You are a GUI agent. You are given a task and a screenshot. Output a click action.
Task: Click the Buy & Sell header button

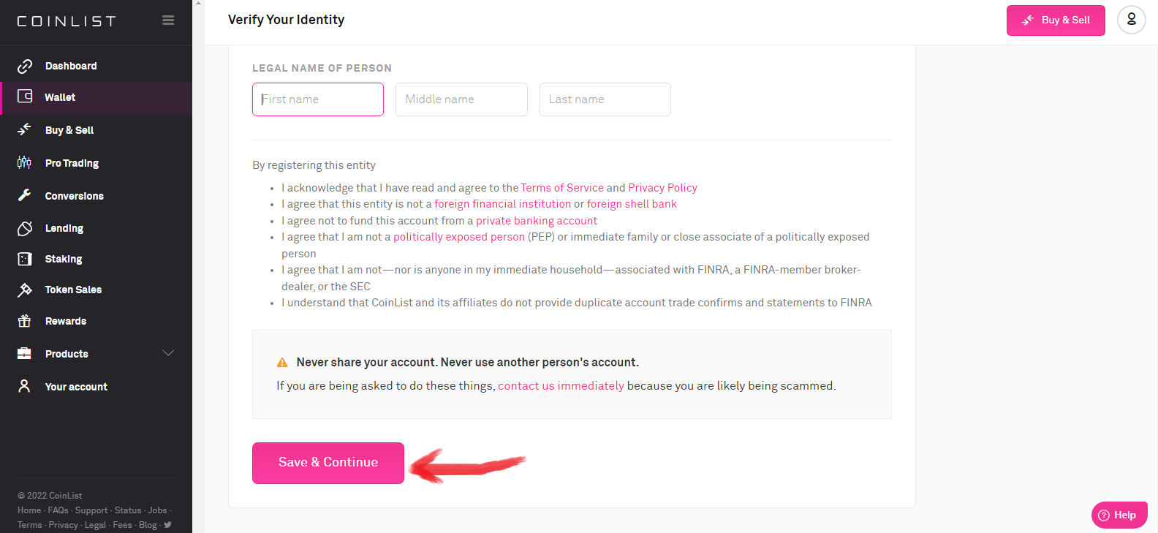coord(1055,20)
